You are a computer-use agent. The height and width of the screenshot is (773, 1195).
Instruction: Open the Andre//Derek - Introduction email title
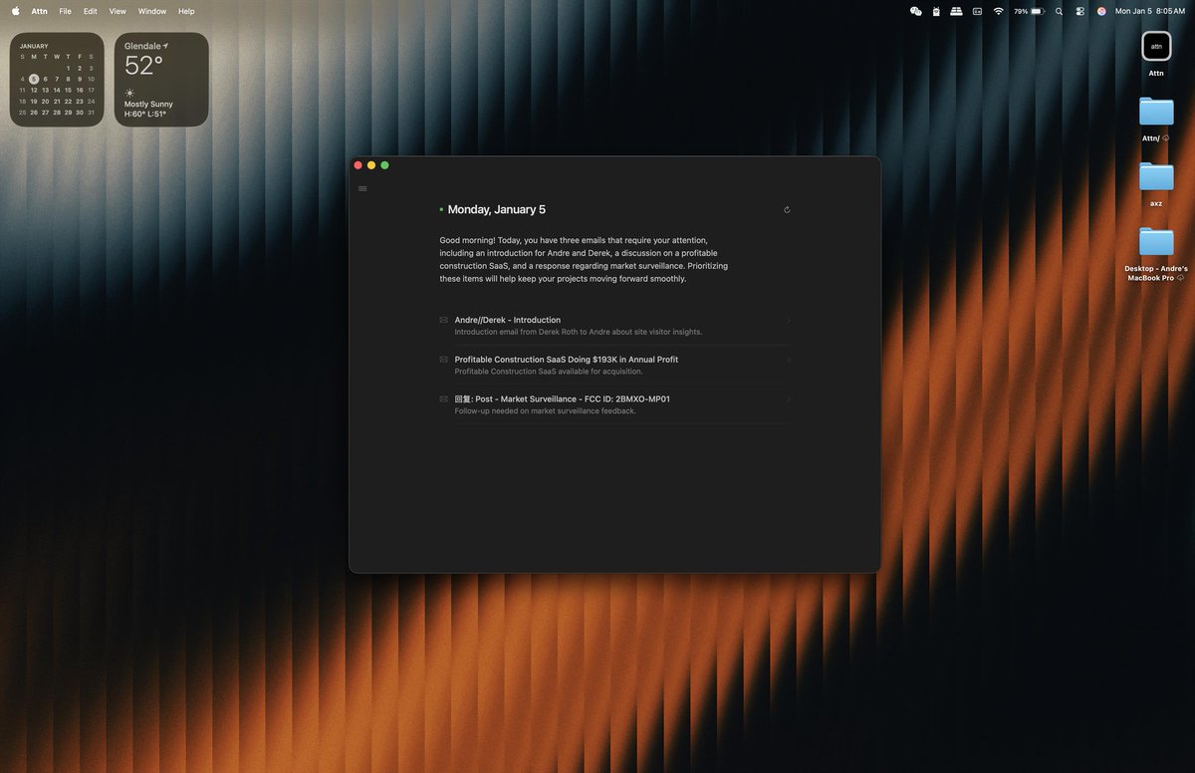507,320
